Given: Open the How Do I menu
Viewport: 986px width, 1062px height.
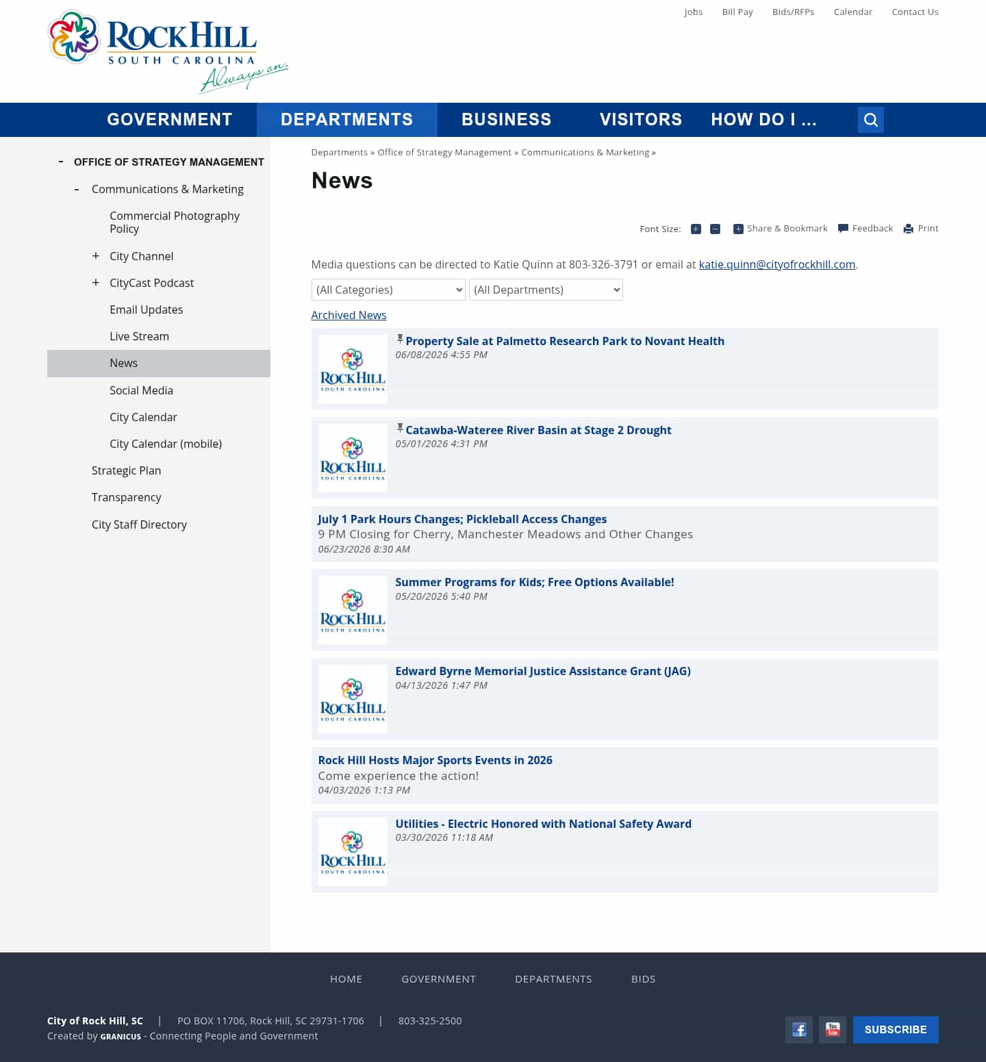Looking at the screenshot, I should tap(764, 120).
